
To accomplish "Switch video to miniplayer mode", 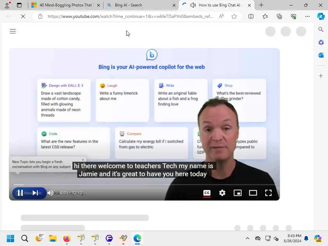I will pos(238,193).
